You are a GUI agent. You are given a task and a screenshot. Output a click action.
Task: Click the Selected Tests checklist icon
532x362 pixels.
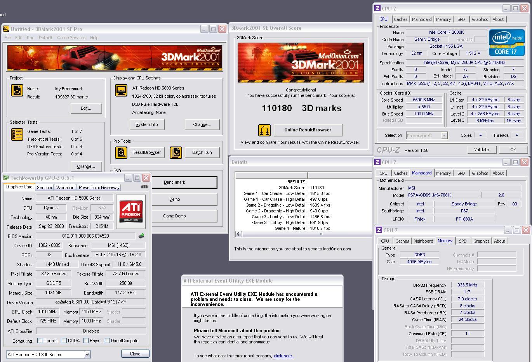point(17,134)
